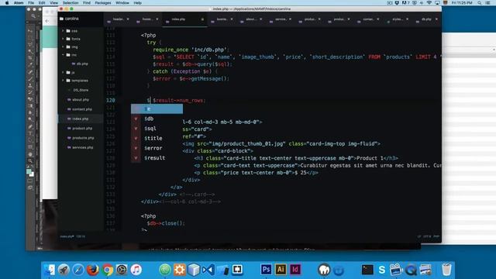Open the InDesign icon in the Dock
496x279 pixels.
tap(295, 270)
